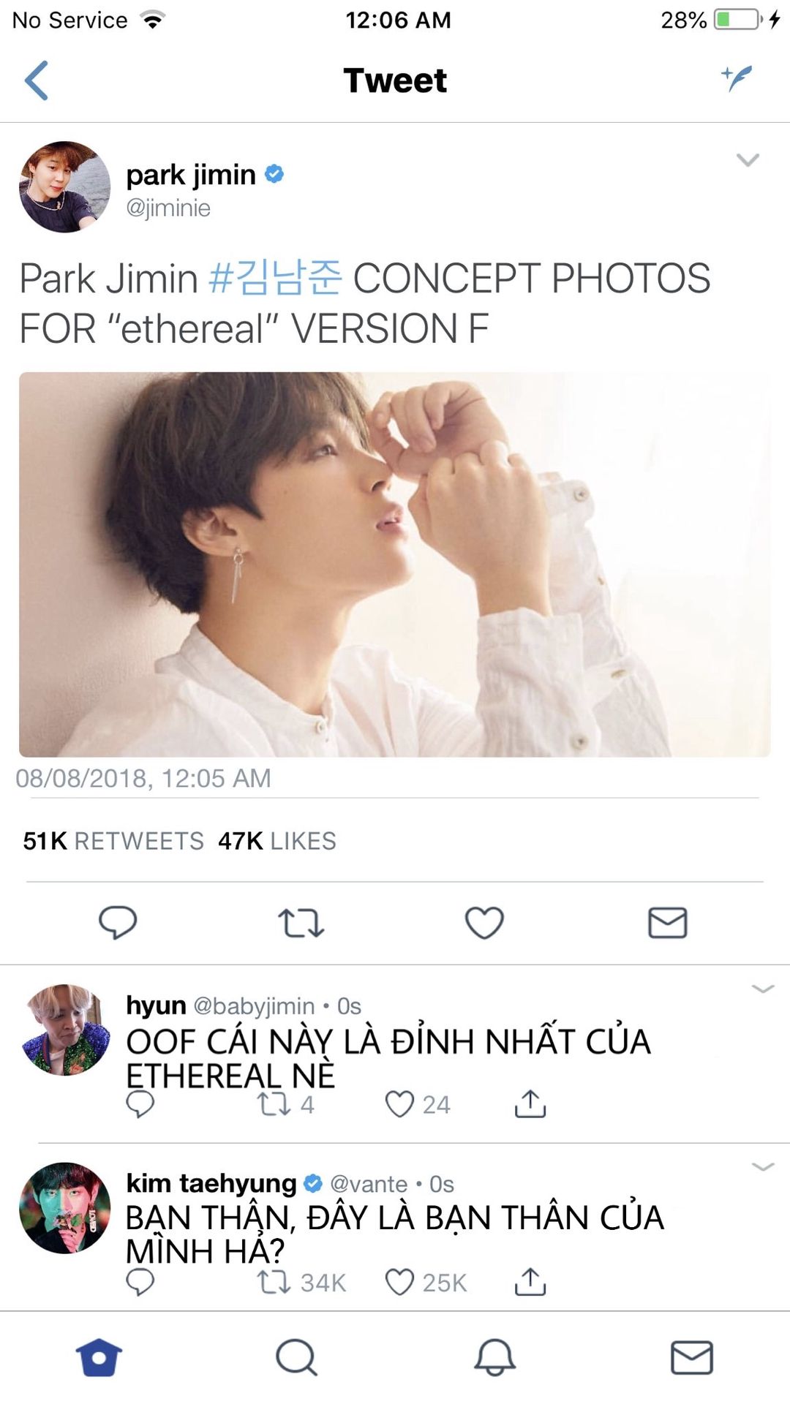Share hyun's reply with upload icon

click(x=530, y=1103)
